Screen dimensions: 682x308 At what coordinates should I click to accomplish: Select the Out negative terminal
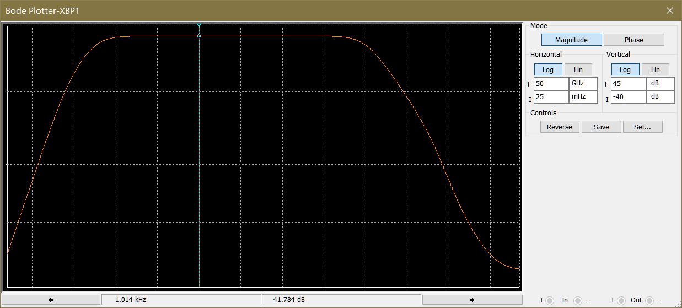(649, 301)
